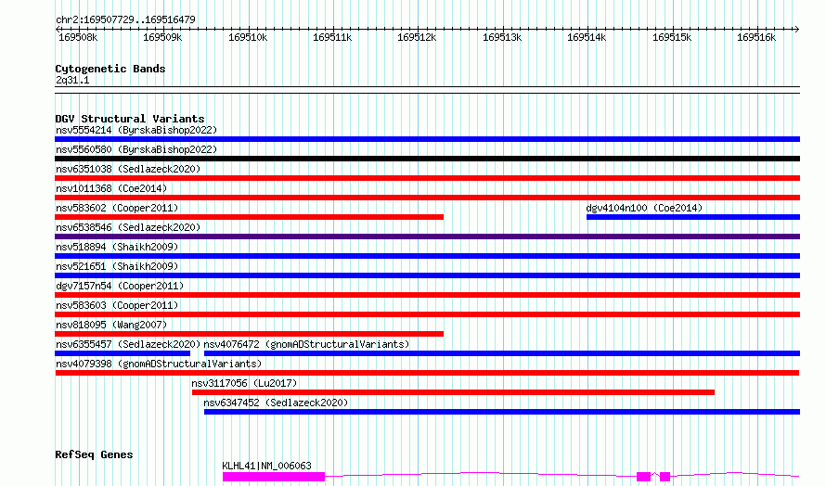826x486 pixels.
Task: Click the red bar under nsv1011368
Action: 427,198
